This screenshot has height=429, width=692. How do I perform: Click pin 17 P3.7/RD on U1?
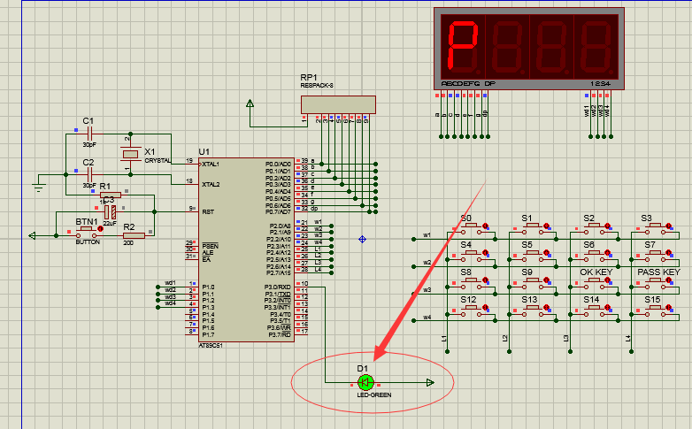pyautogui.click(x=302, y=333)
